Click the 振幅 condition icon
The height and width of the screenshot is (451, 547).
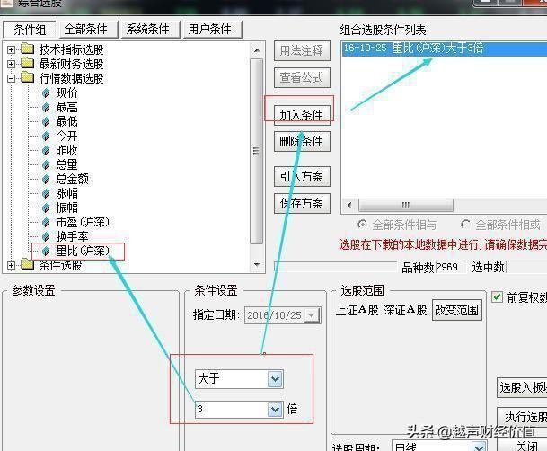(x=46, y=208)
